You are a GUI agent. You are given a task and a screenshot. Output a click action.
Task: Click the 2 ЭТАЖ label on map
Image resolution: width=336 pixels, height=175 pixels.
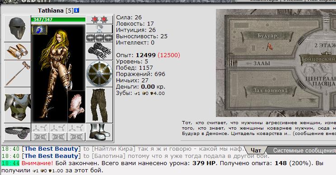coord(325,45)
